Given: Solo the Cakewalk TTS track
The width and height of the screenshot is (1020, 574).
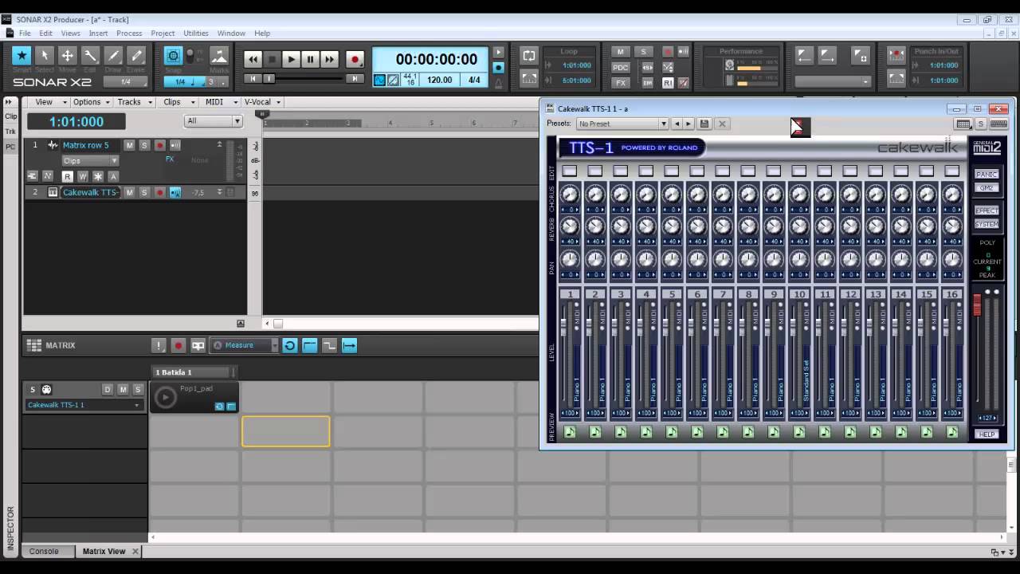Looking at the screenshot, I should pos(144,192).
